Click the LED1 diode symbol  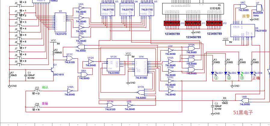[x=213, y=73]
